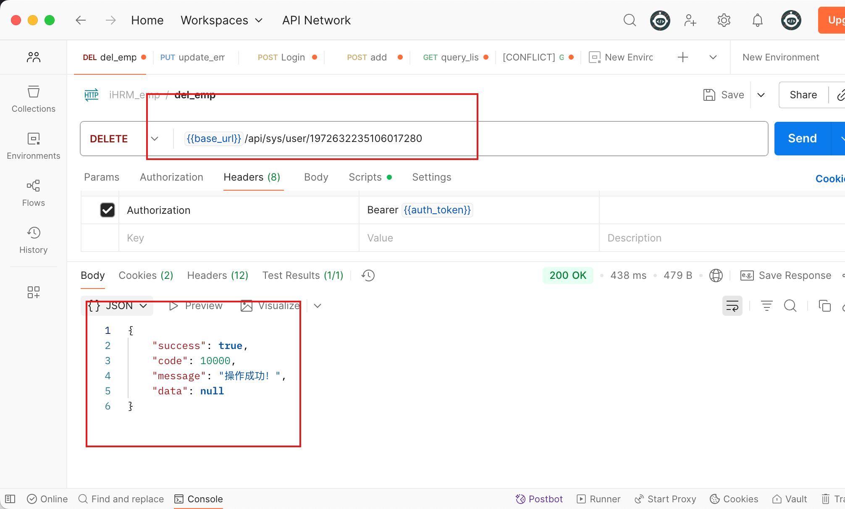Image resolution: width=845 pixels, height=509 pixels.
Task: Expand the DELETE method dropdown
Action: (x=155, y=139)
